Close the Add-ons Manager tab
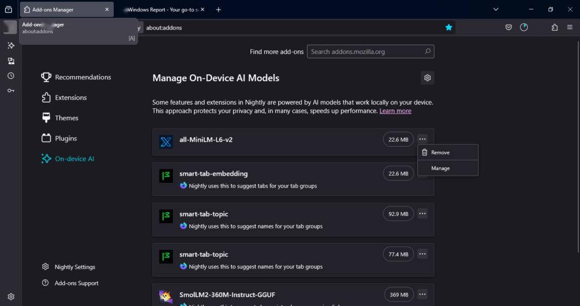The width and height of the screenshot is (580, 306). [x=107, y=10]
